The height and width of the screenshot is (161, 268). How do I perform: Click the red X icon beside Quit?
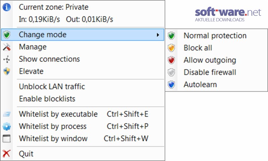[x=6, y=154]
